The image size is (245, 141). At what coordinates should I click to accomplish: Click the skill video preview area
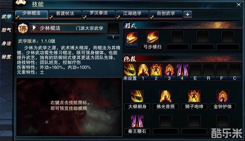click(x=69, y=107)
